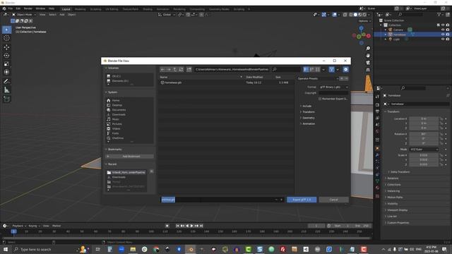Image resolution: width=452 pixels, height=254 pixels.
Task: Open Documents in the System list
Action: 119,110
